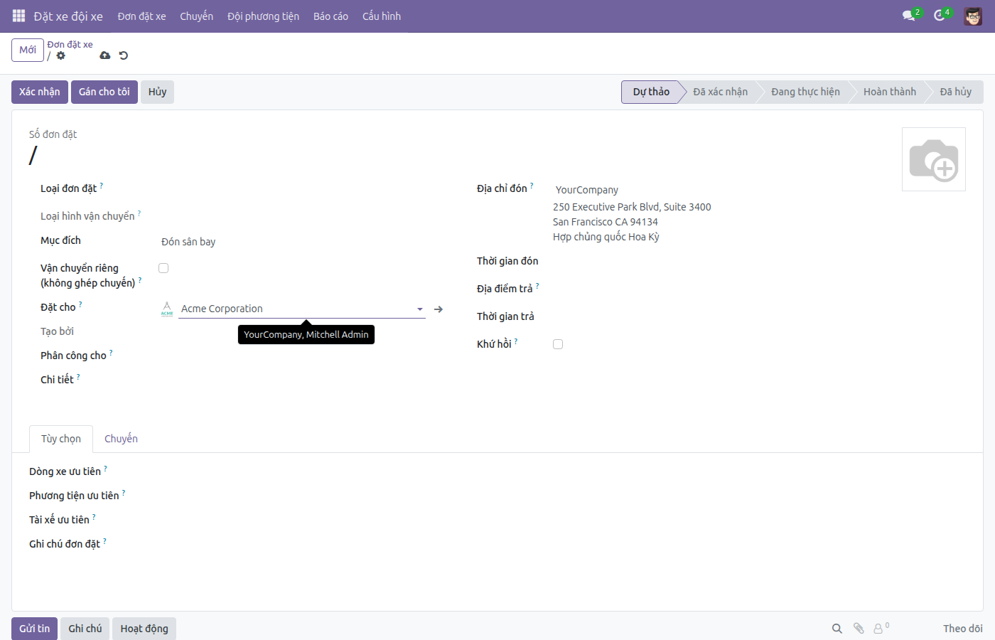The height and width of the screenshot is (640, 995).
Task: Open the activities clock icon
Action: coord(940,16)
